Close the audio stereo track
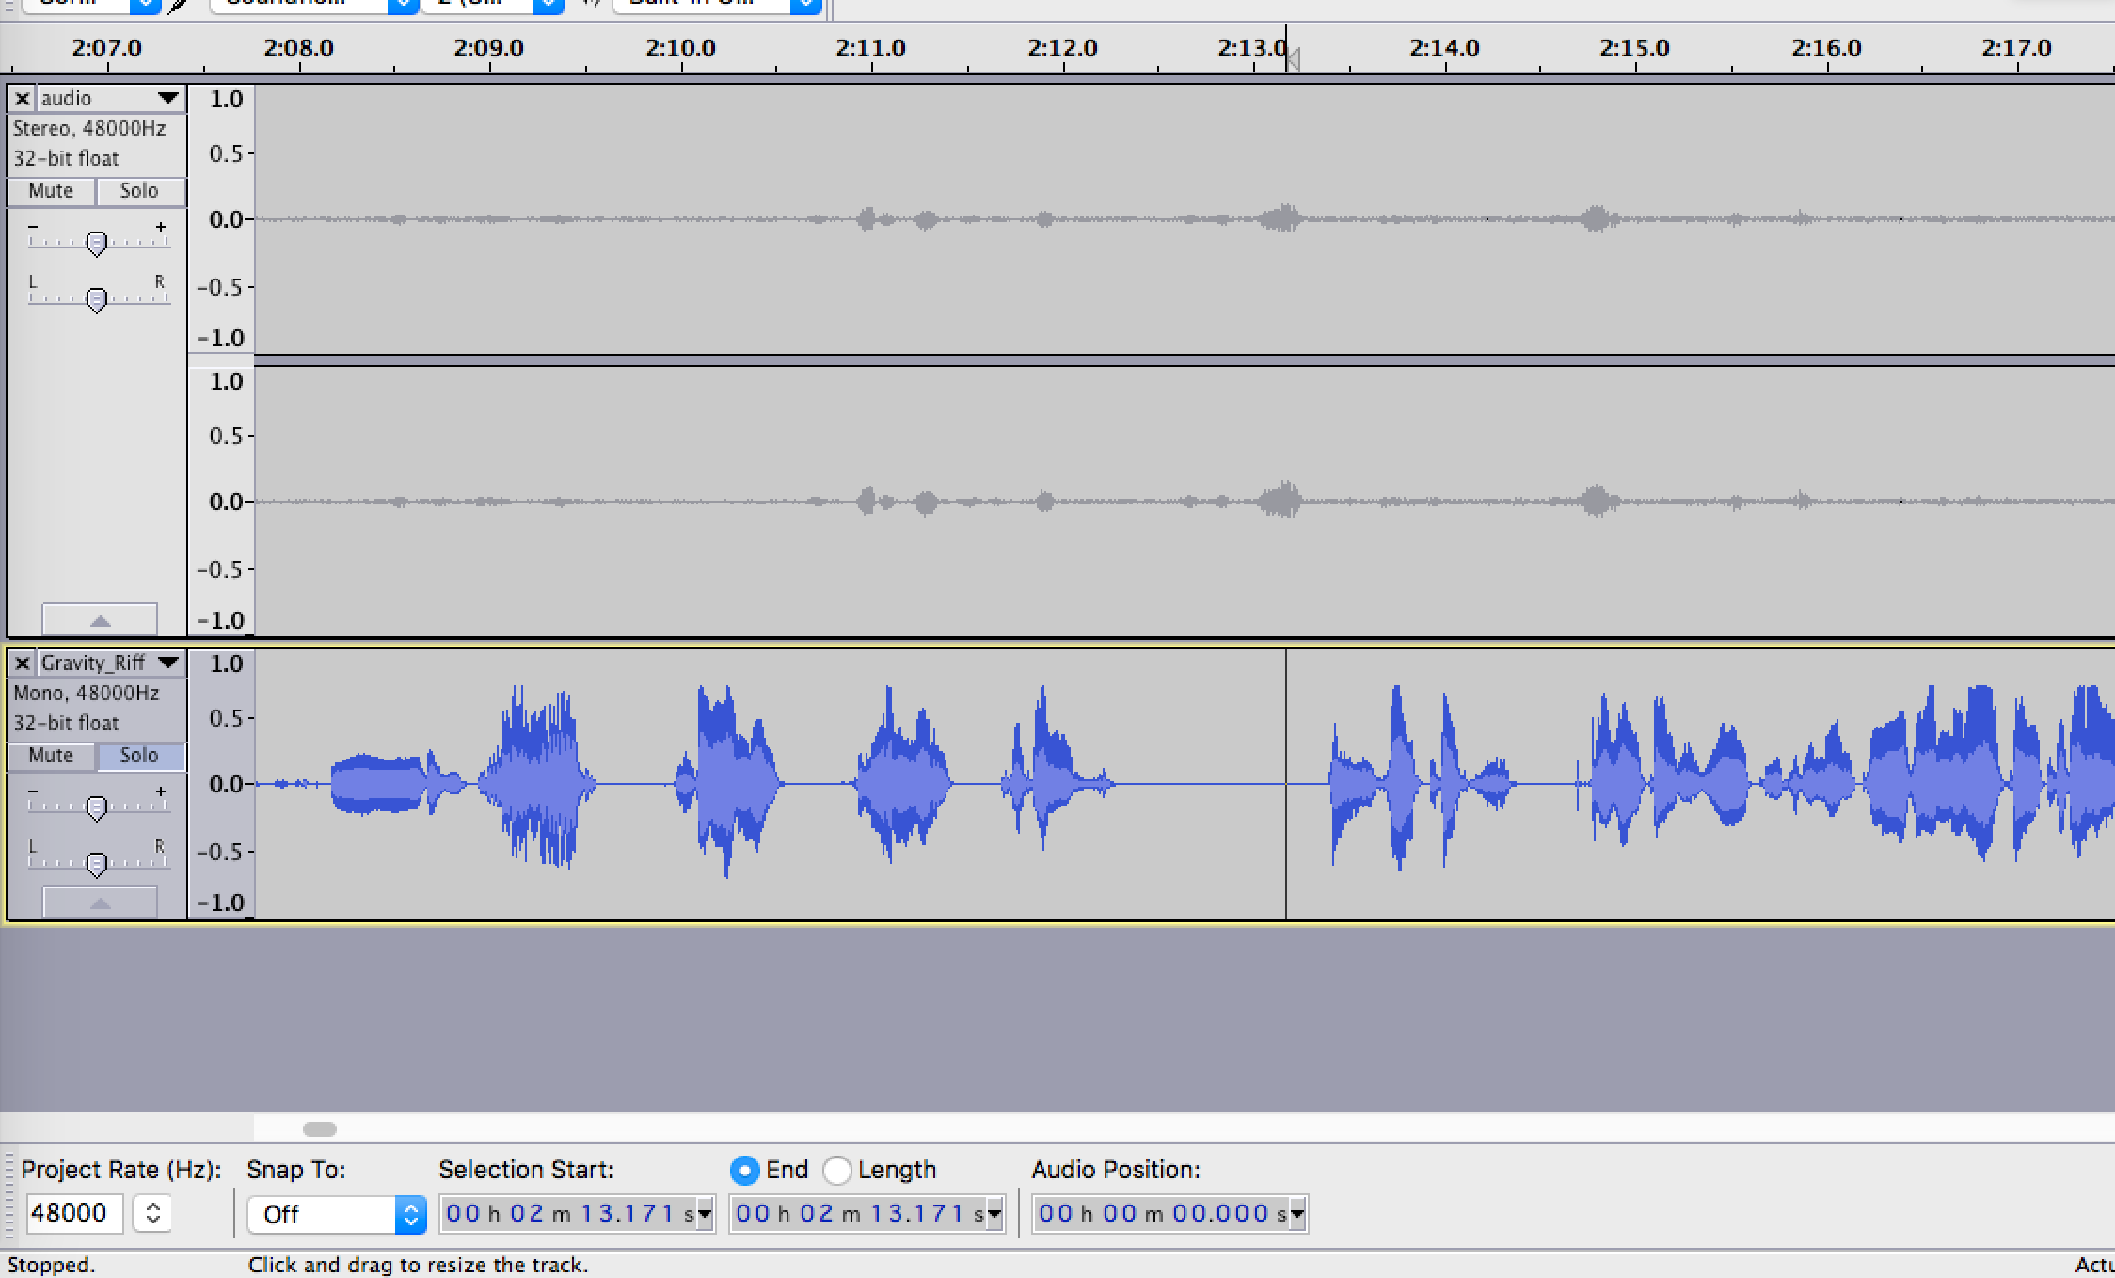The image size is (2115, 1278). click(23, 99)
